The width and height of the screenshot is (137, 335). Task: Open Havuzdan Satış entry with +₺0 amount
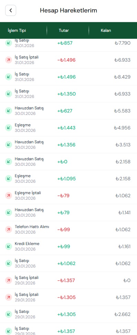68,162
